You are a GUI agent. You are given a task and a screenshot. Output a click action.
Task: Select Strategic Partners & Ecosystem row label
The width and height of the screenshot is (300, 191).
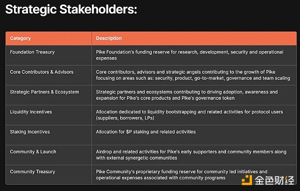point(44,92)
